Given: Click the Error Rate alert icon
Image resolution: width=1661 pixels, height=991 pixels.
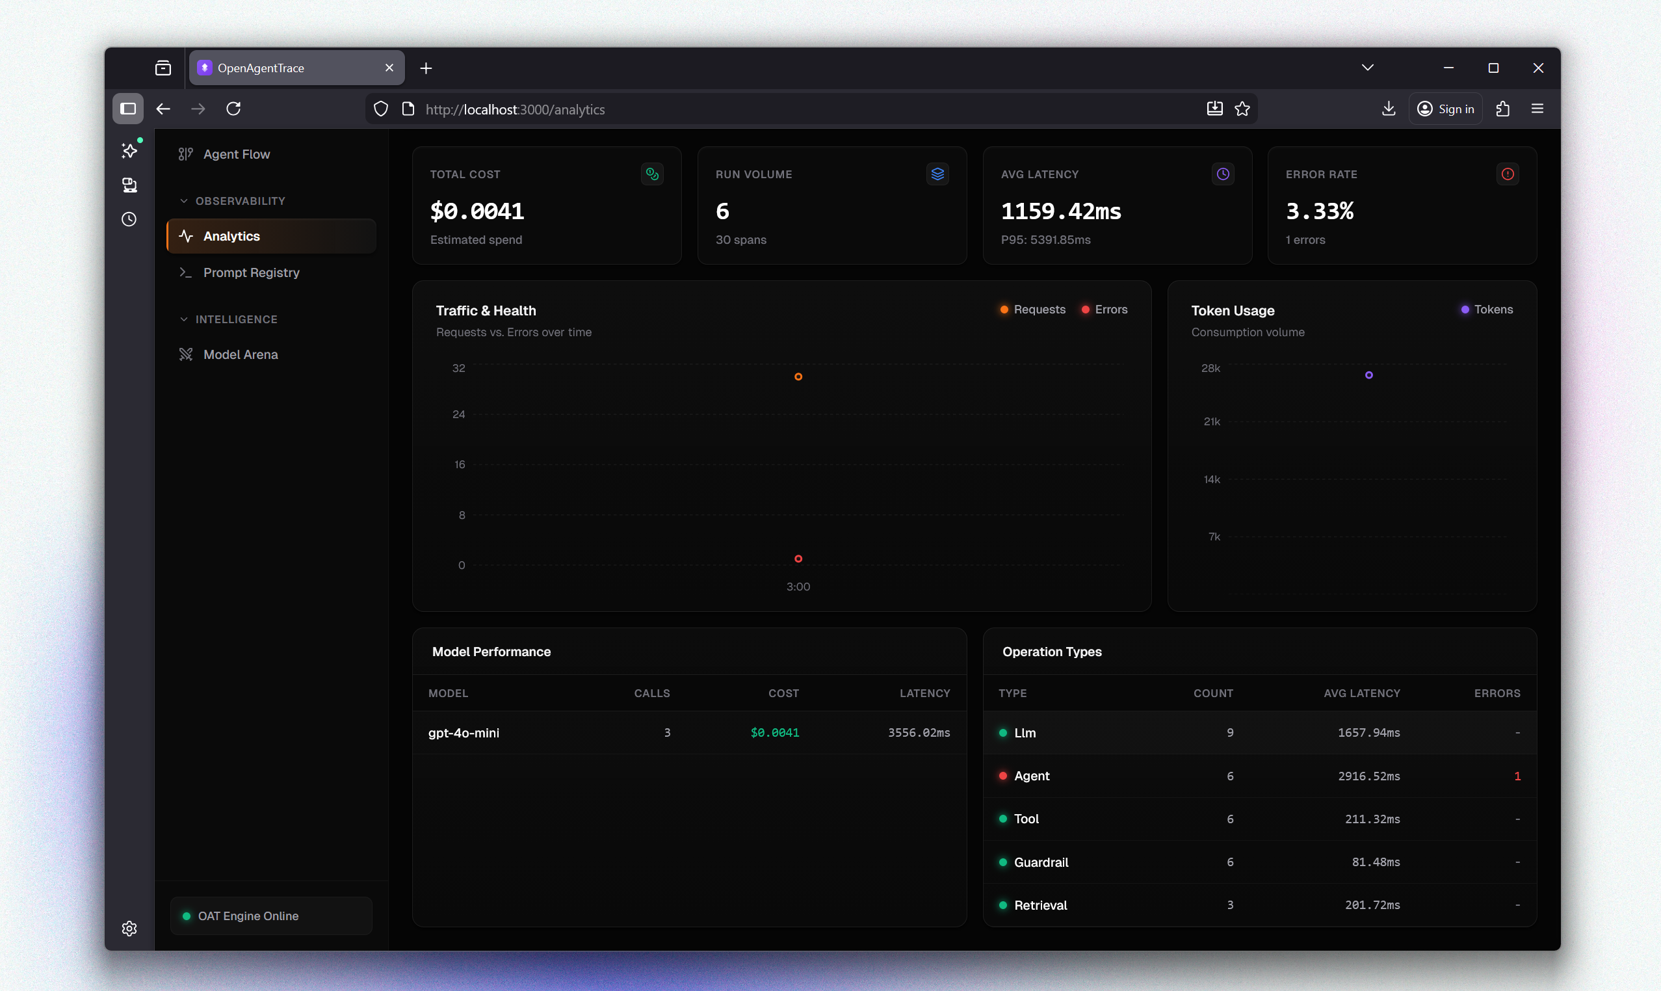Looking at the screenshot, I should [x=1508, y=174].
